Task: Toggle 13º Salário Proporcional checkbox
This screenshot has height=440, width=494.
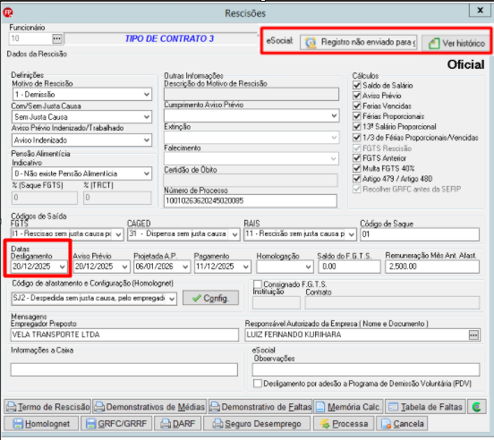Action: point(357,127)
